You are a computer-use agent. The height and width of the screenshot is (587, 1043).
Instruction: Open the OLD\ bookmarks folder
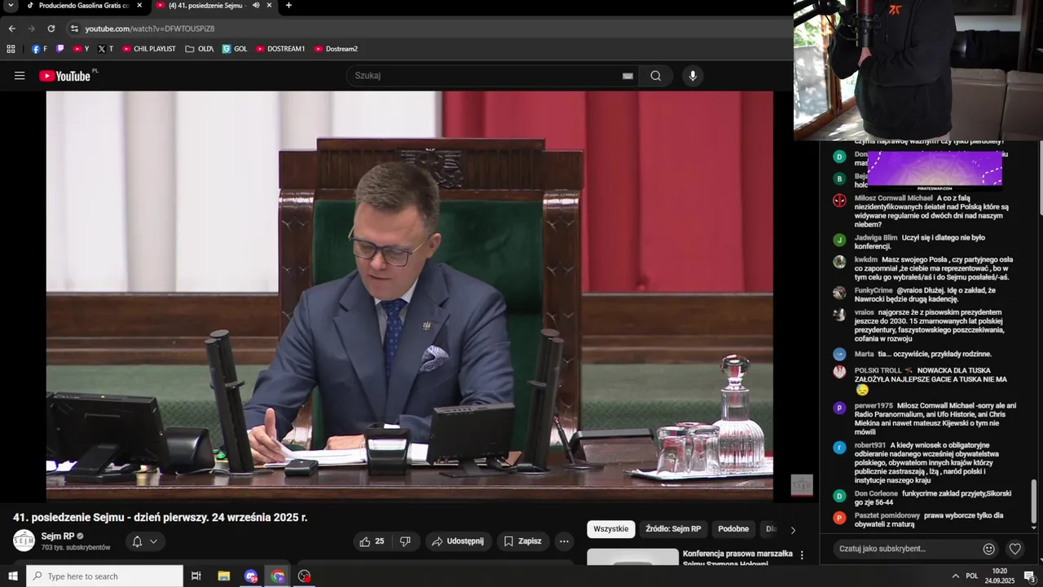200,49
